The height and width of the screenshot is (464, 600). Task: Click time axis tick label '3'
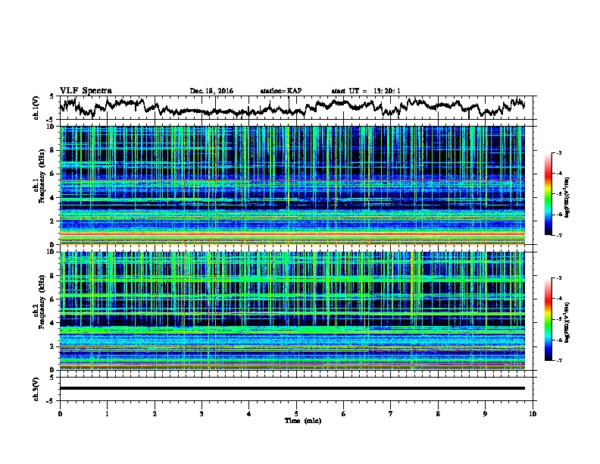[x=202, y=414]
